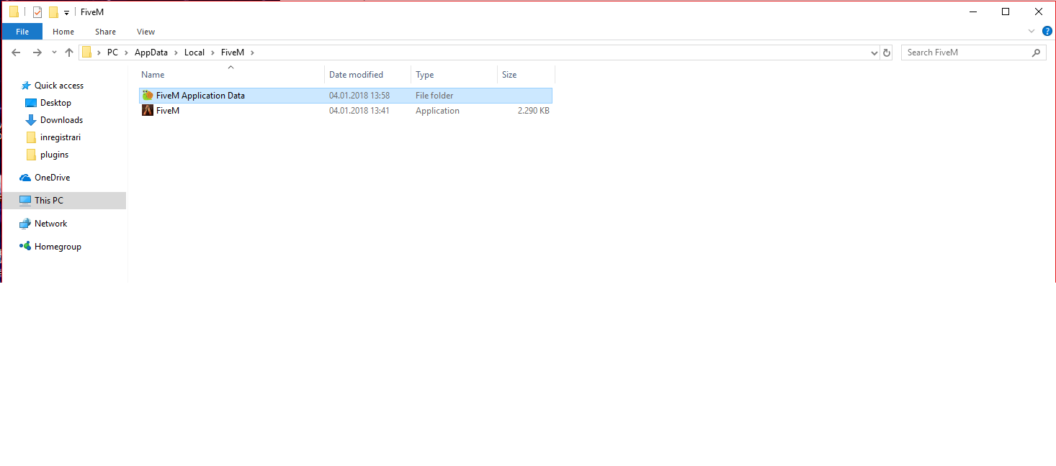Open the File ribbon tab
1056x466 pixels.
click(22, 32)
